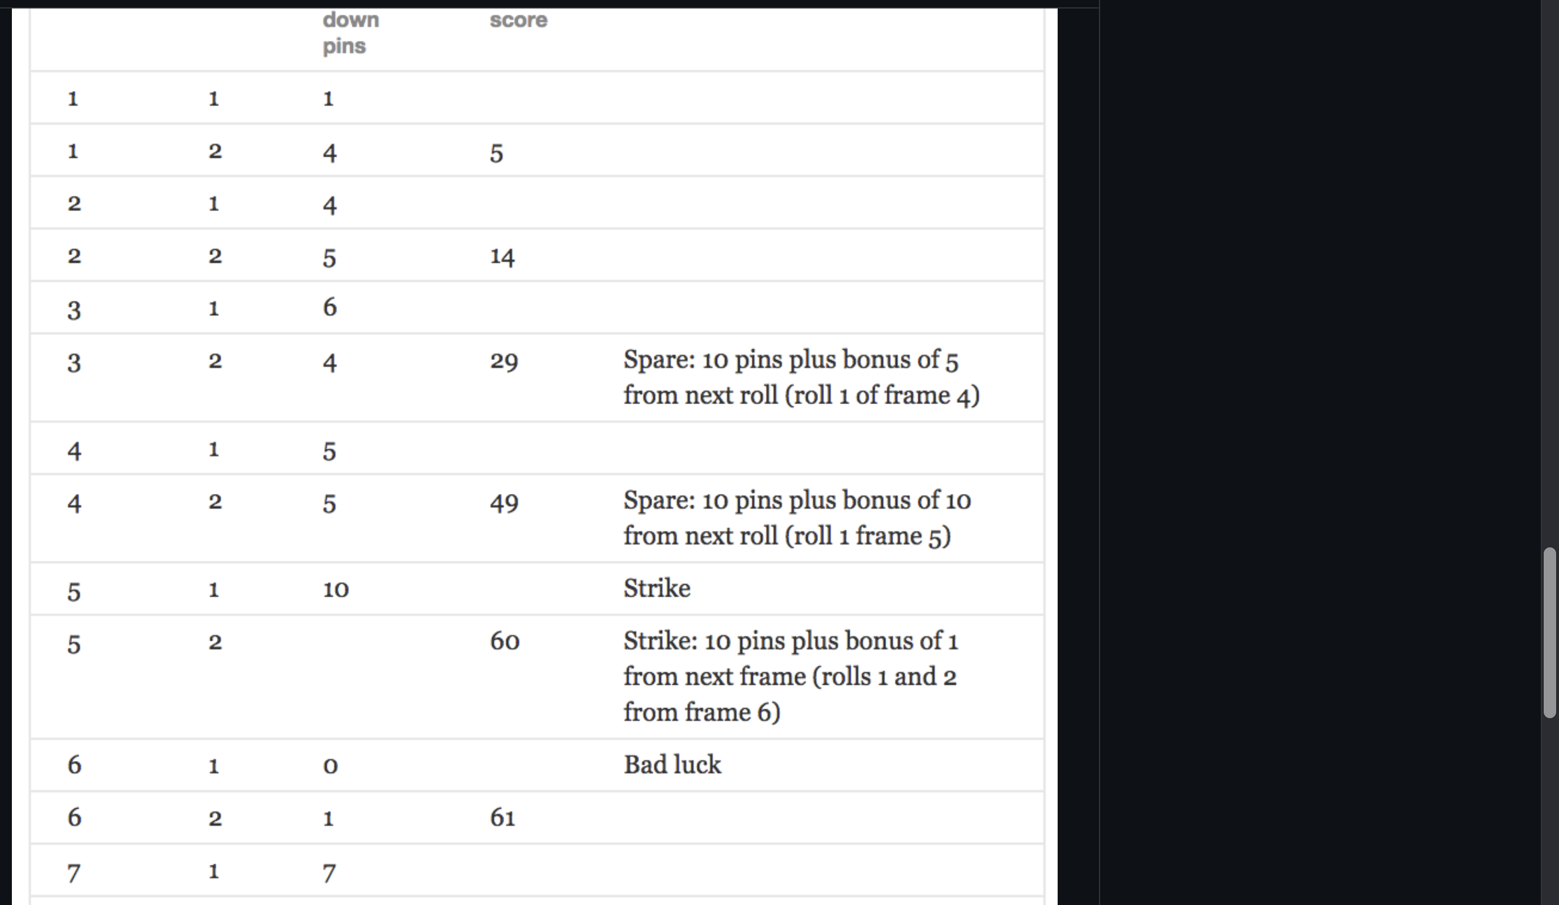Click the frame number 7 cell
Image resolution: width=1559 pixels, height=905 pixels.
click(74, 873)
